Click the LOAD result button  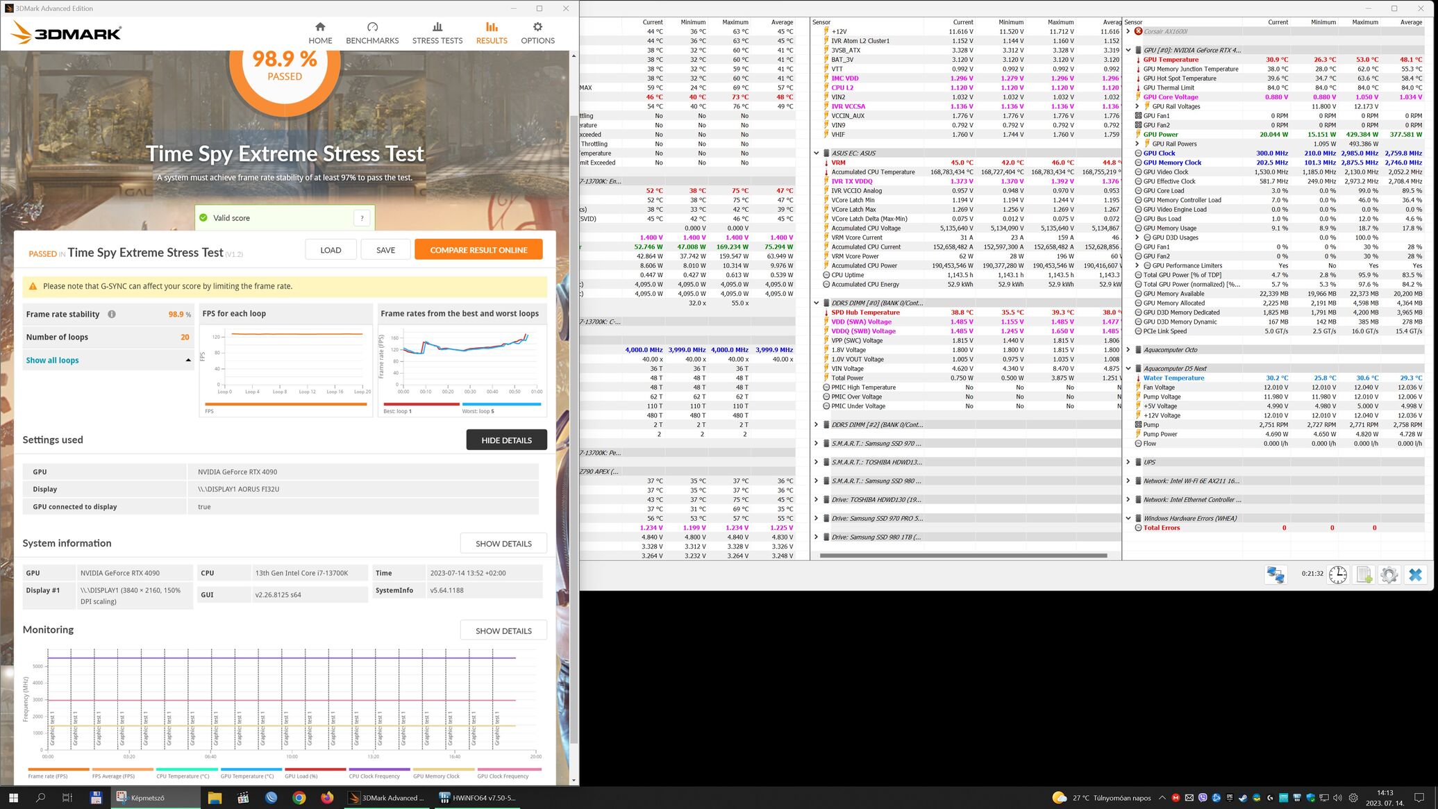331,250
